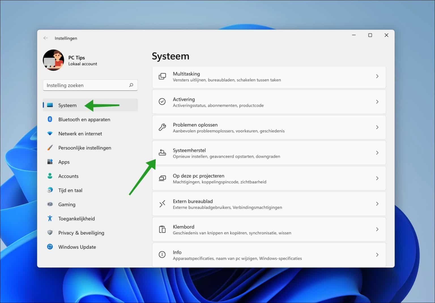Open Toegankelijkheid via the accessibility icon
Screen dimensions: 435x303
point(50,218)
